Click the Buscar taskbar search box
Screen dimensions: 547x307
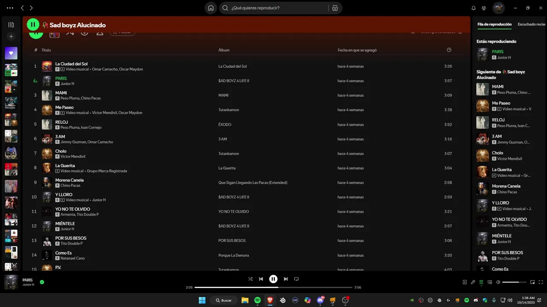pos(224,300)
